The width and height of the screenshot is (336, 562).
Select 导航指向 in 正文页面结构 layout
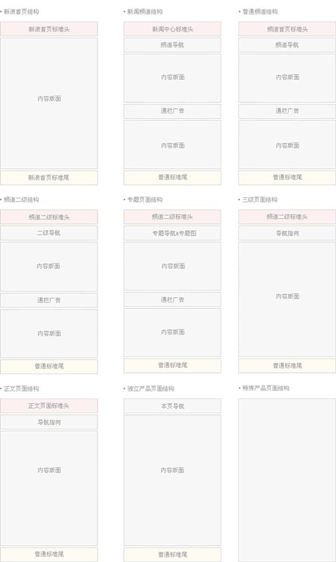[49, 422]
